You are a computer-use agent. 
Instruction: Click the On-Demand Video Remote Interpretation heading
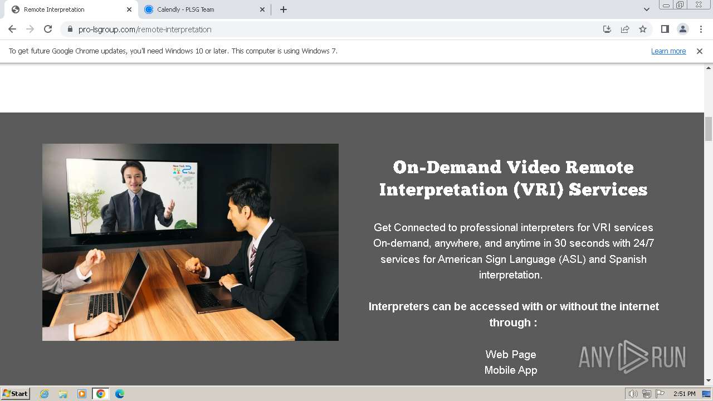point(513,178)
